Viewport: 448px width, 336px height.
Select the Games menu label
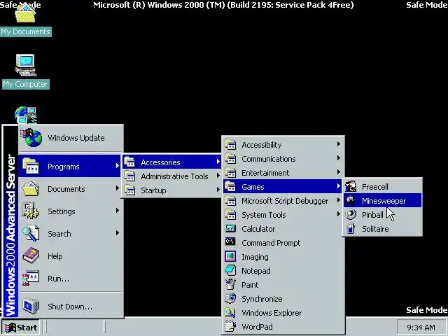pos(253,187)
